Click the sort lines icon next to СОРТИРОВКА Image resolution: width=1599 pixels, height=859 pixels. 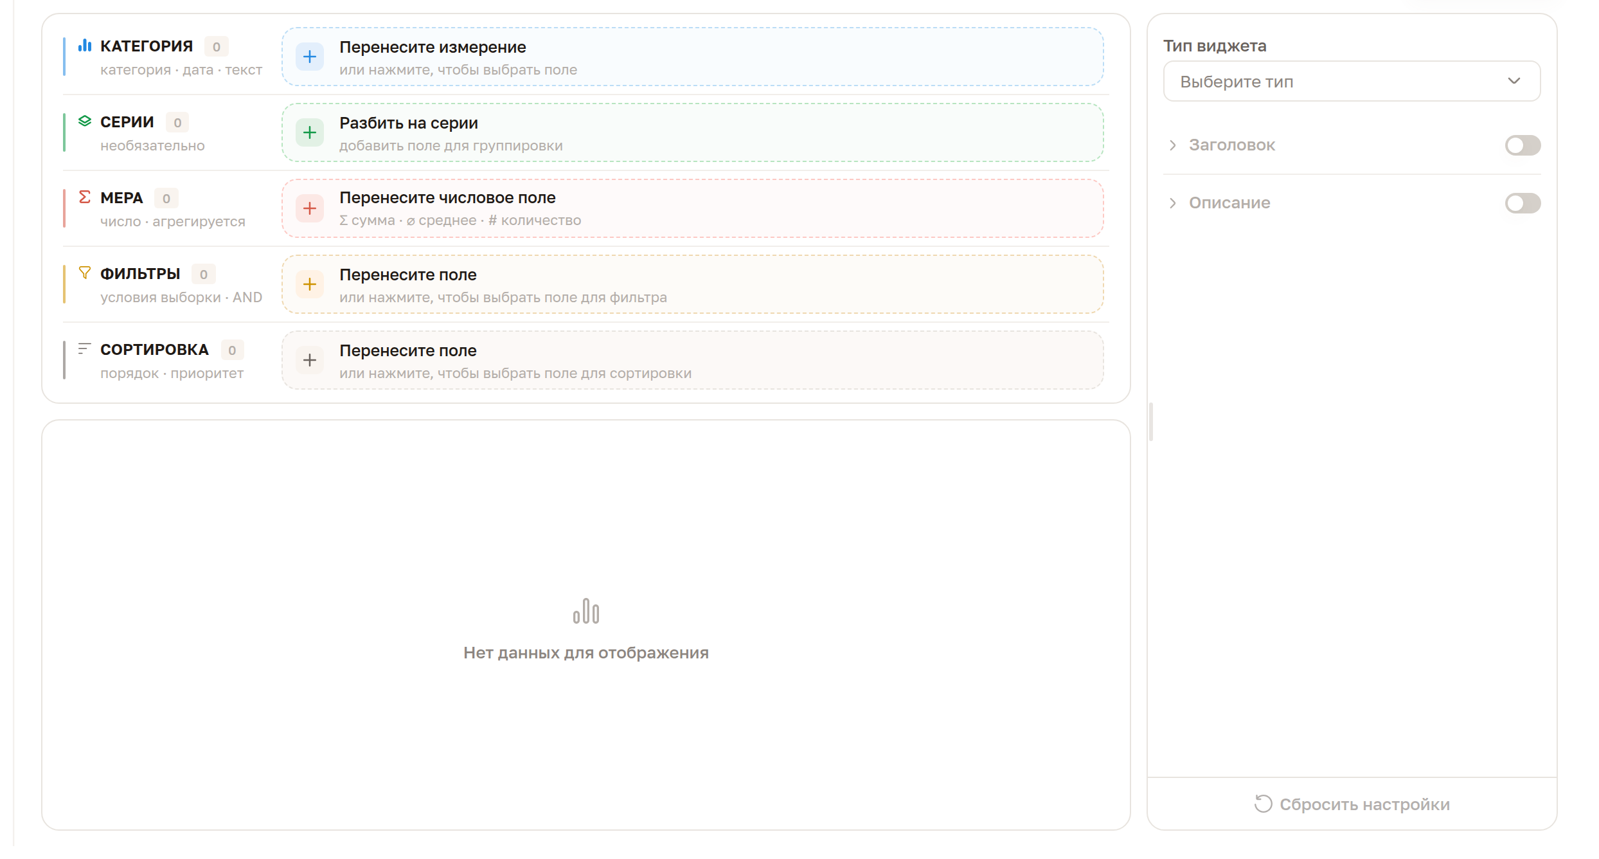pyautogui.click(x=85, y=348)
